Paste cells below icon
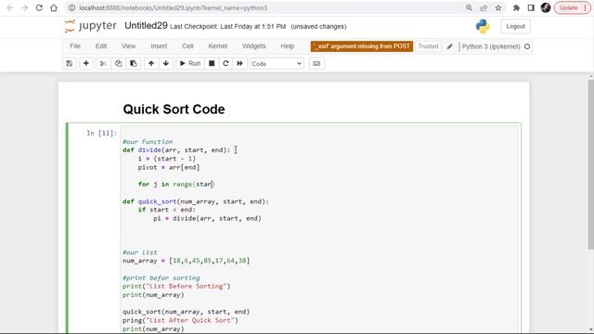Image resolution: width=594 pixels, height=334 pixels. tap(134, 64)
